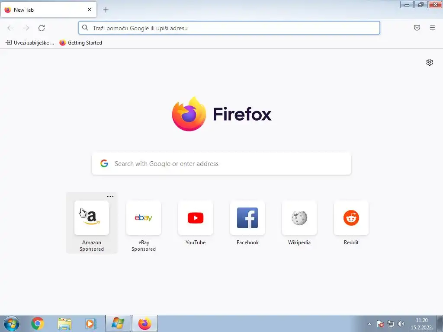443x332 pixels.
Task: Click the taskbar clock showing 11:20
Action: coord(421,324)
